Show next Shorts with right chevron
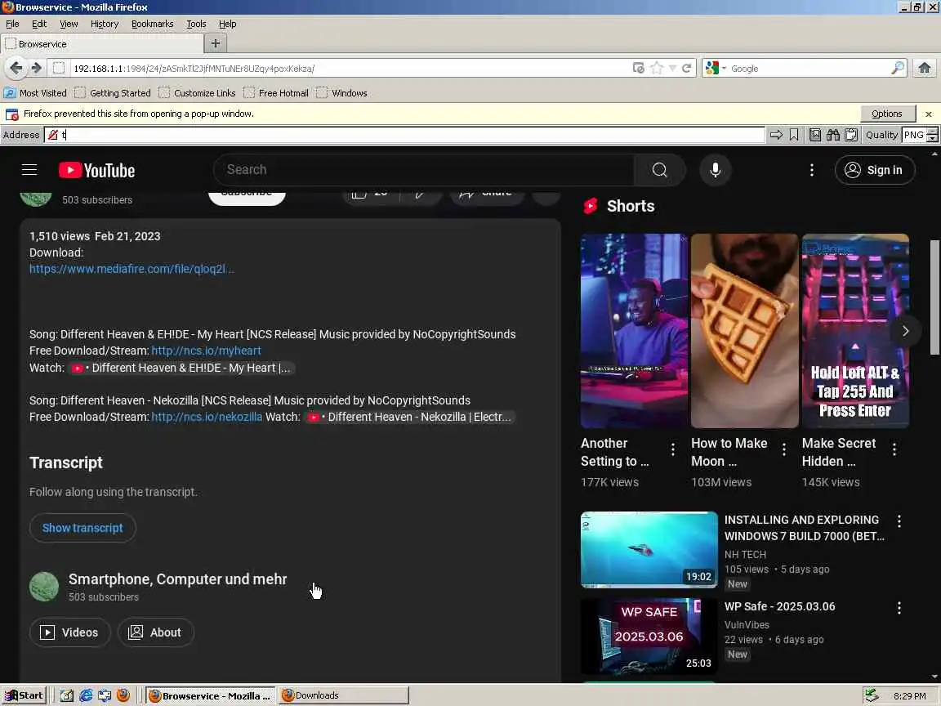This screenshot has width=941, height=706. coord(905,331)
